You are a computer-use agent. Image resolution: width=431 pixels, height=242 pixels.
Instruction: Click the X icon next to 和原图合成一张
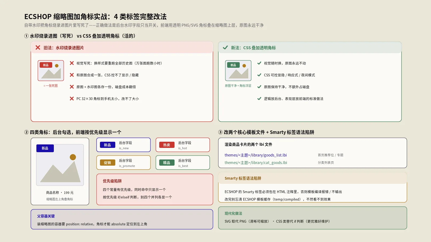pyautogui.click(x=72, y=75)
